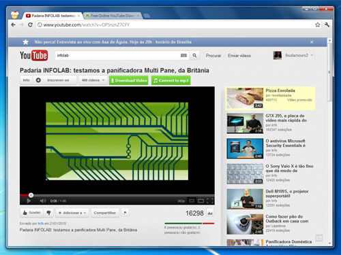
Task: Click the Info button under title
Action: [26, 80]
